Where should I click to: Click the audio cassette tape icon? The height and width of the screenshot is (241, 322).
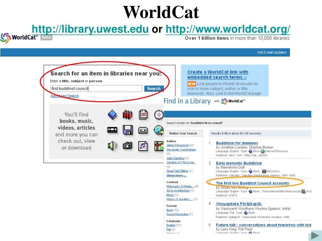pos(143,130)
